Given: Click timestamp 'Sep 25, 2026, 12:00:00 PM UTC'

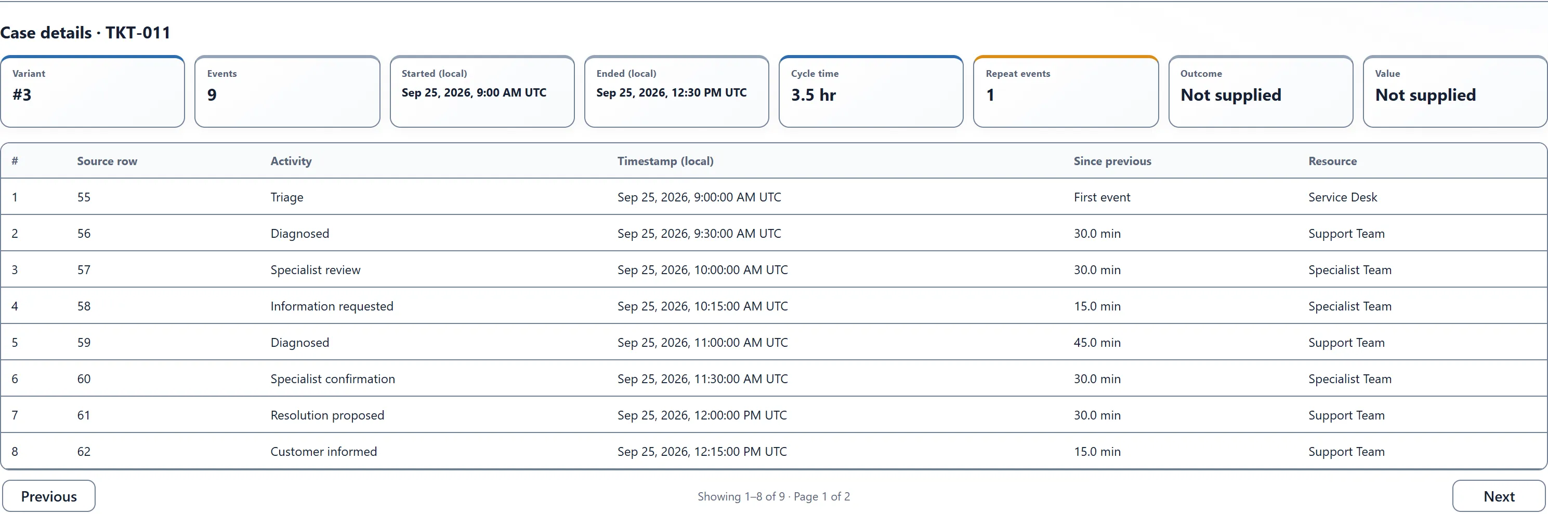Looking at the screenshot, I should pyautogui.click(x=702, y=415).
